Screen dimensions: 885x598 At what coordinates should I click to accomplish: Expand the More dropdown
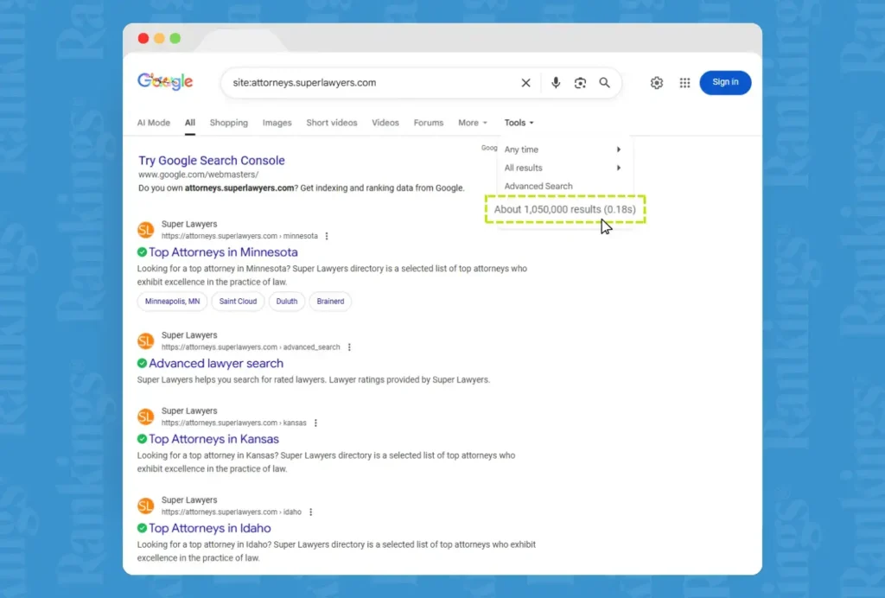pyautogui.click(x=473, y=123)
